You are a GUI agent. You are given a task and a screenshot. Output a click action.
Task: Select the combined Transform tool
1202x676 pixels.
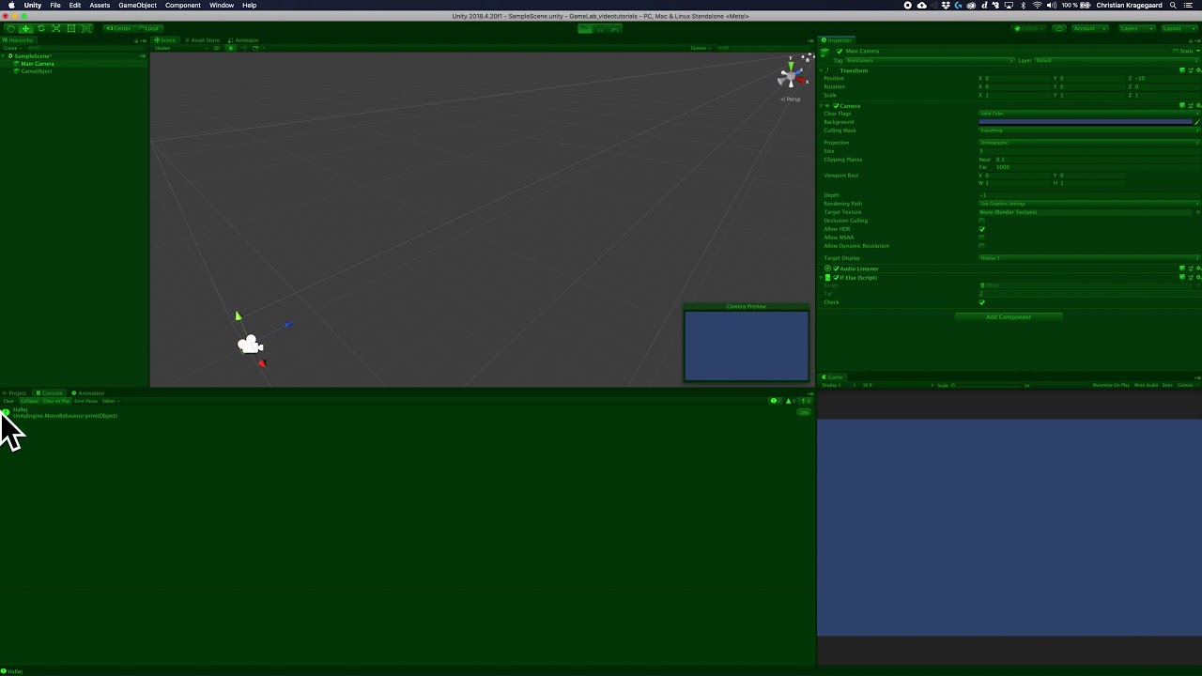pyautogui.click(x=86, y=28)
